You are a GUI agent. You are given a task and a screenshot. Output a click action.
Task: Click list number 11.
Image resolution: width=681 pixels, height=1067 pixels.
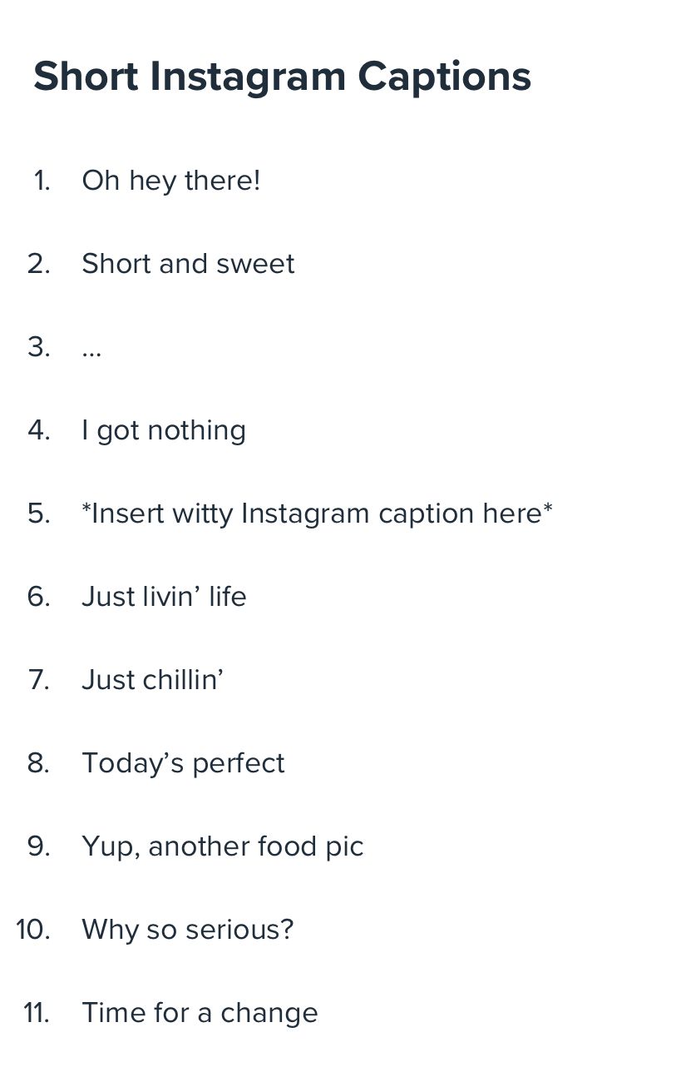coord(37,1013)
